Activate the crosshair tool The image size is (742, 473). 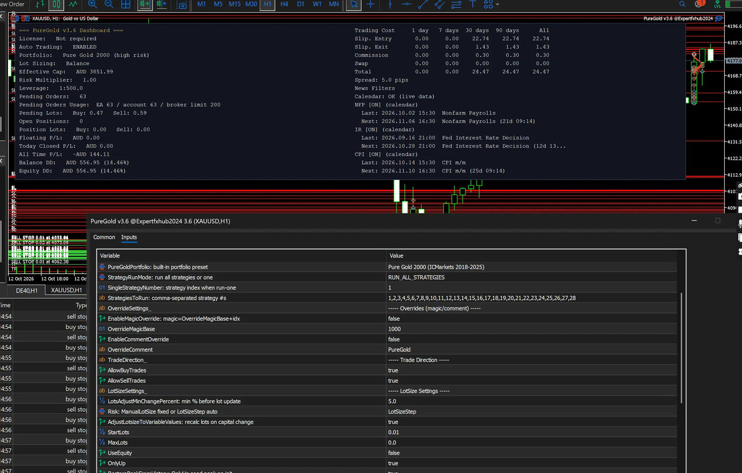coord(370,4)
